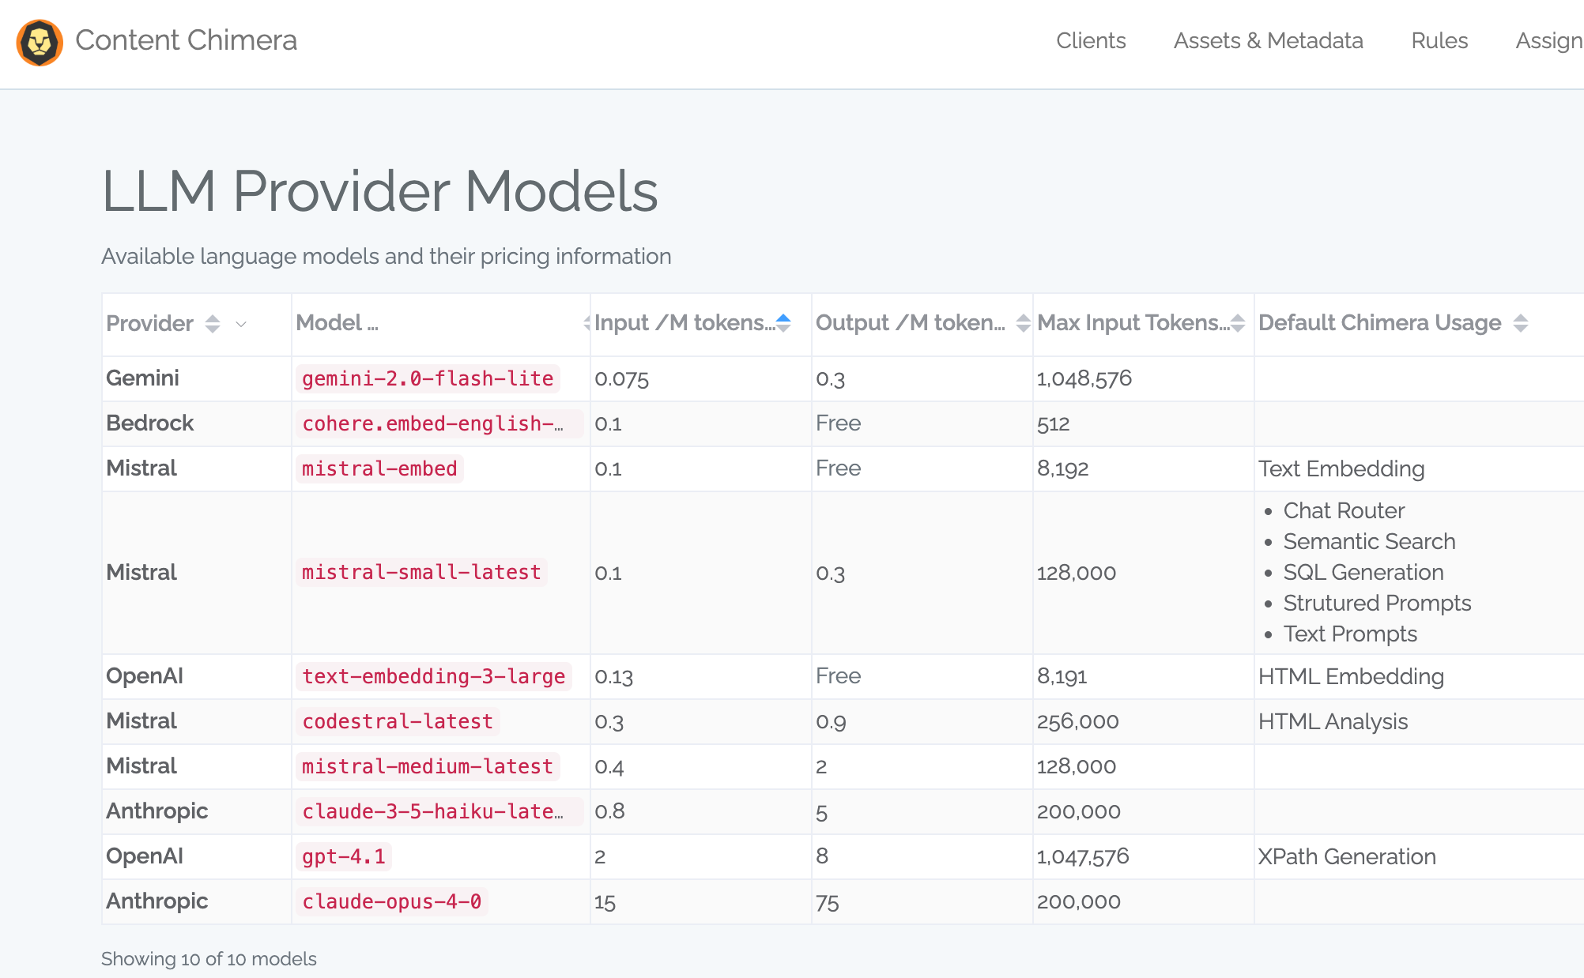1584x978 pixels.
Task: Open Assets & Metadata menu
Action: (x=1268, y=41)
